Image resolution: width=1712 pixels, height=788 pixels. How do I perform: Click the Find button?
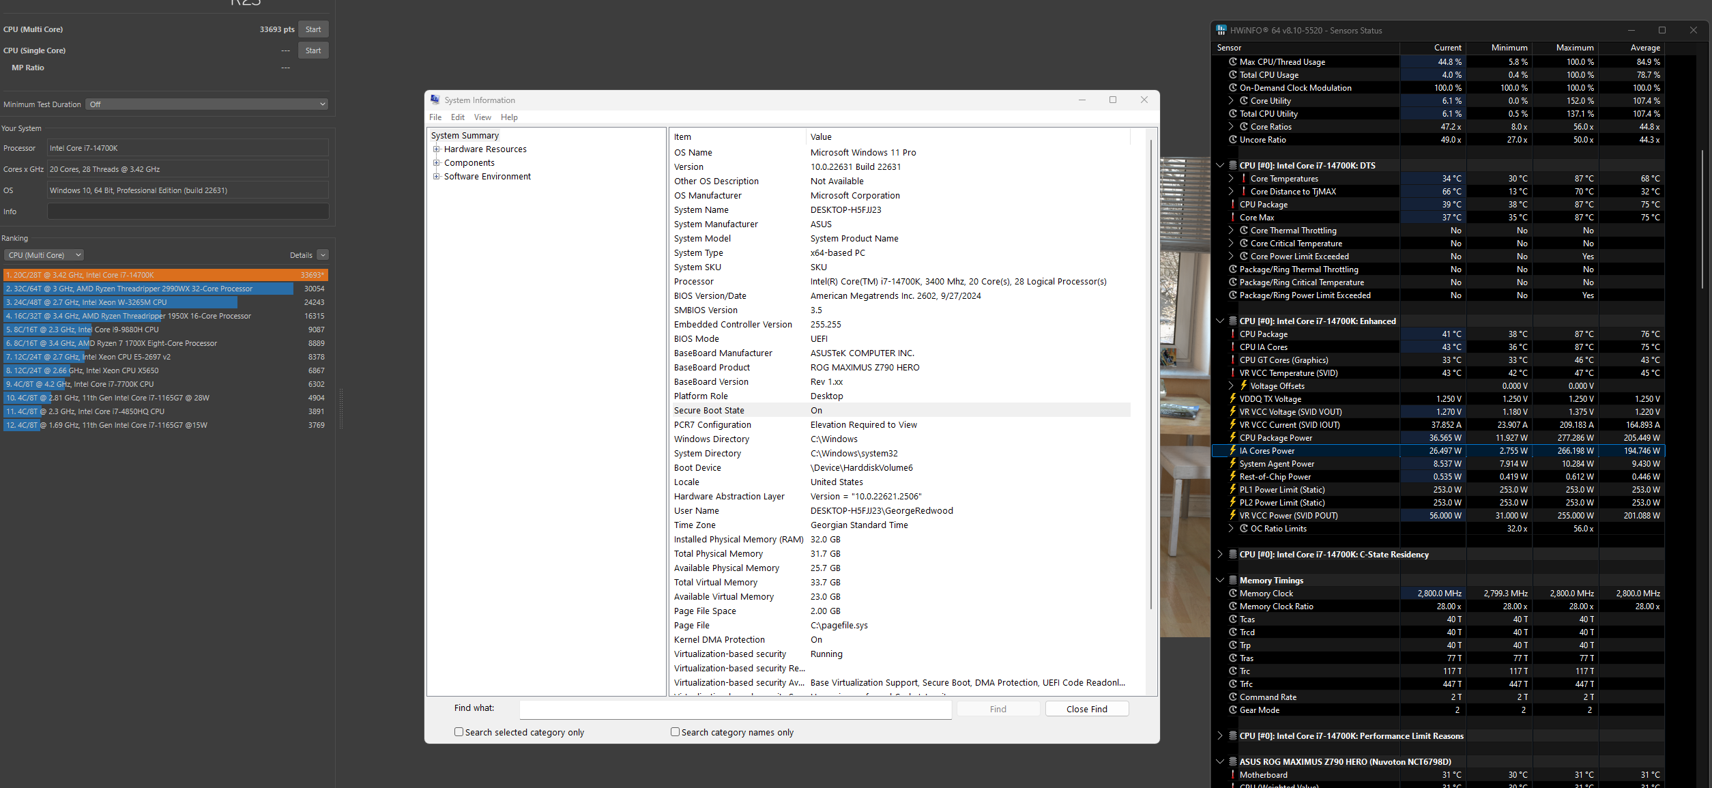[x=998, y=709]
